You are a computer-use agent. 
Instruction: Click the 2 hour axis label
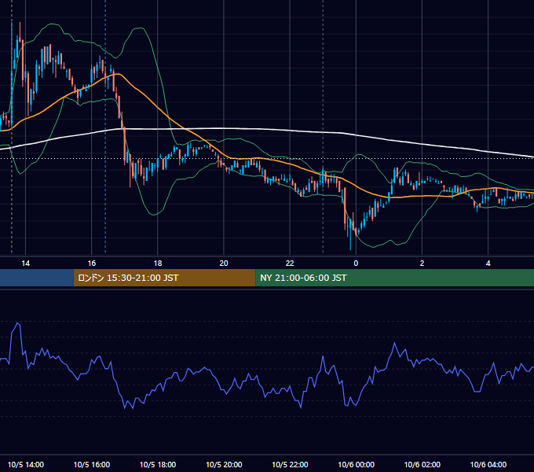tap(422, 264)
